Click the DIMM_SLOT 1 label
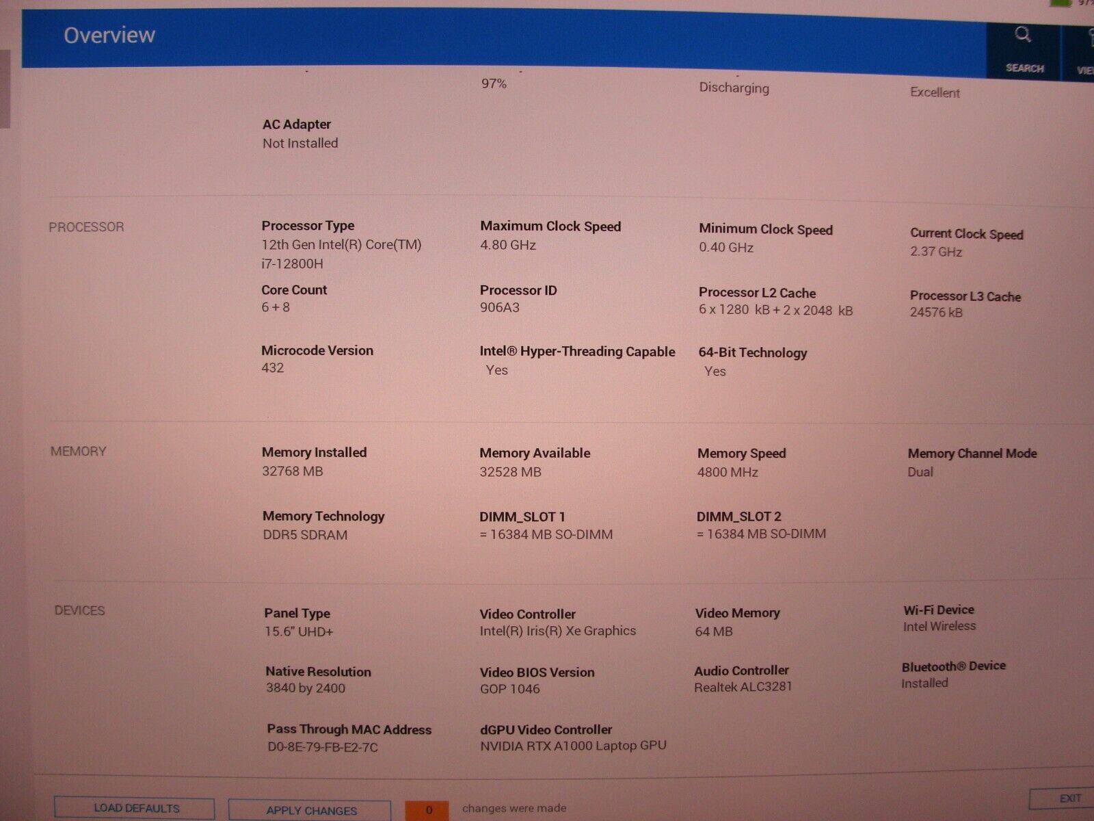This screenshot has height=821, width=1094. coord(522,517)
